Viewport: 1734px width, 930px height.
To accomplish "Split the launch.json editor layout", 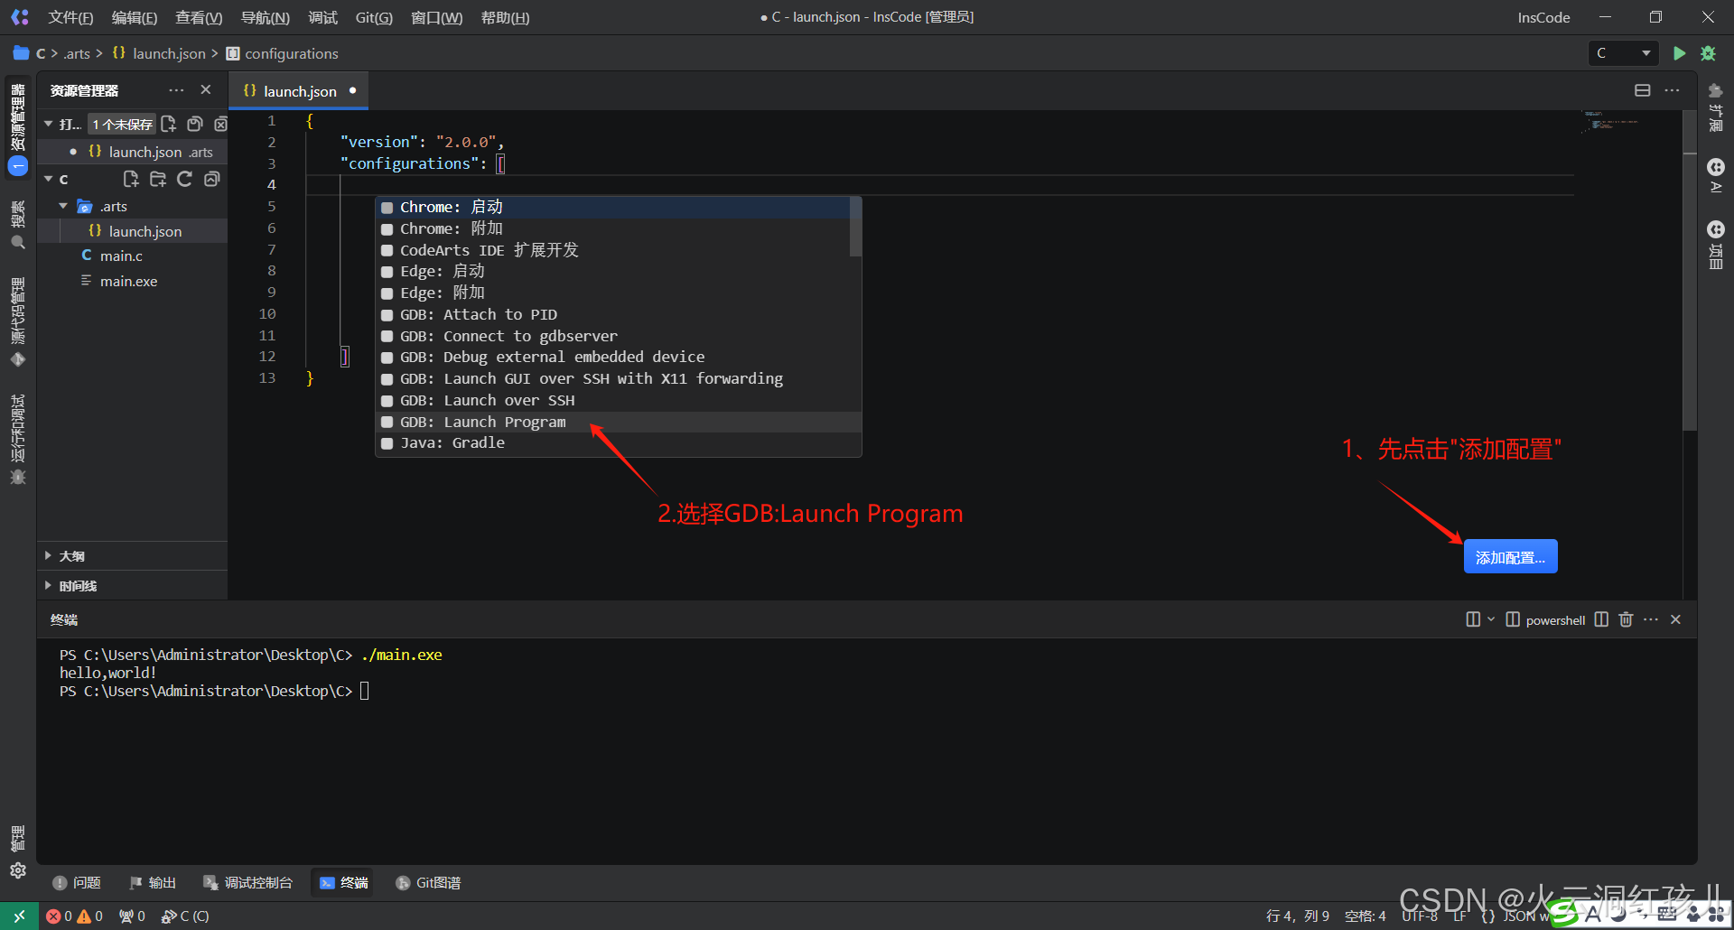I will 1643,90.
